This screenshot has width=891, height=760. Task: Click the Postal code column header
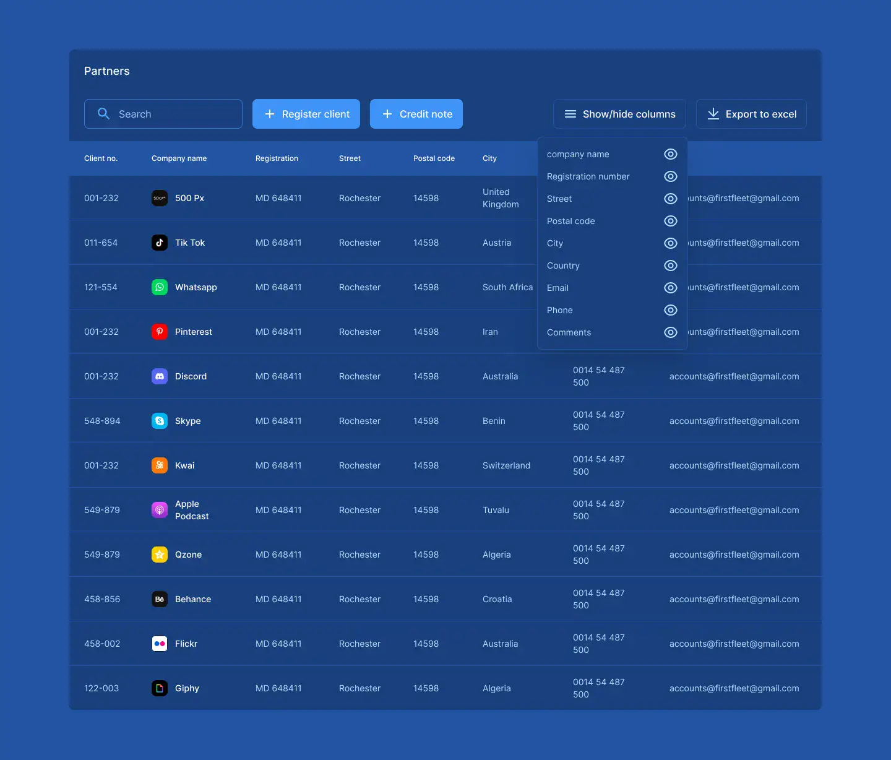[x=434, y=158]
